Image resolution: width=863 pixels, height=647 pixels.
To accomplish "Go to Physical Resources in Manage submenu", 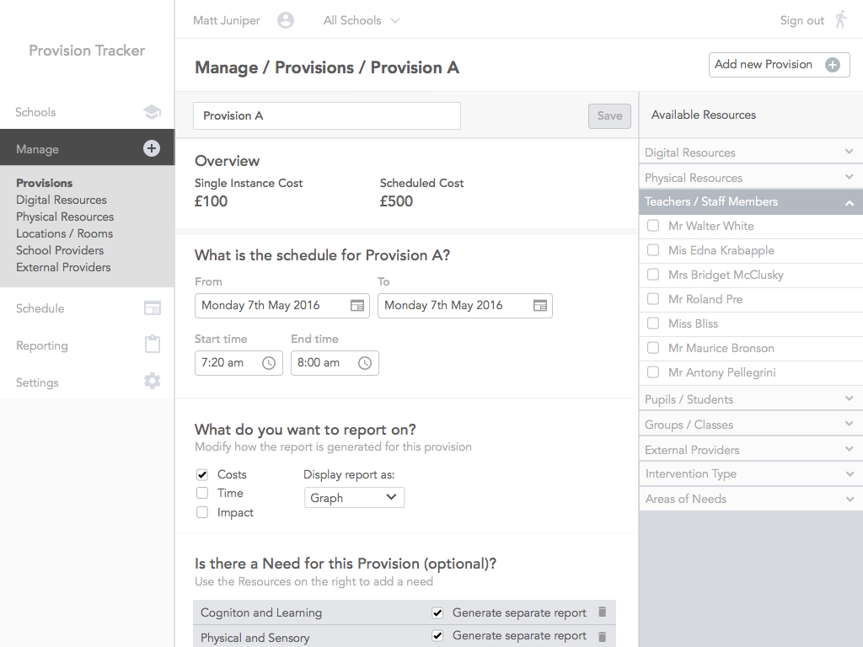I will coord(65,217).
